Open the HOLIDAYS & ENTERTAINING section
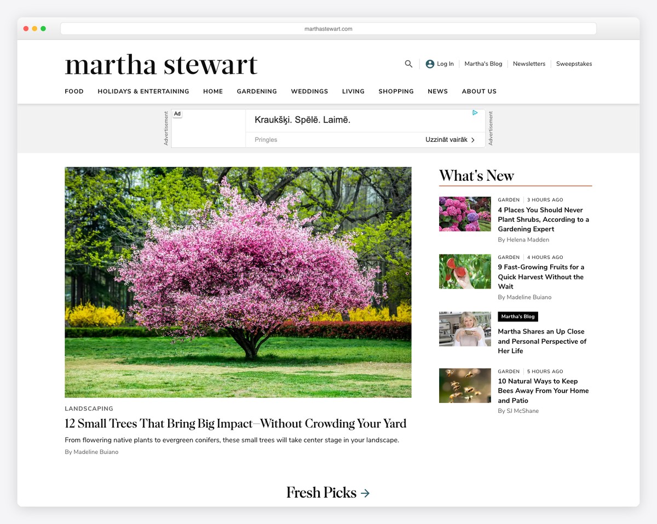This screenshot has width=657, height=524. click(x=143, y=91)
